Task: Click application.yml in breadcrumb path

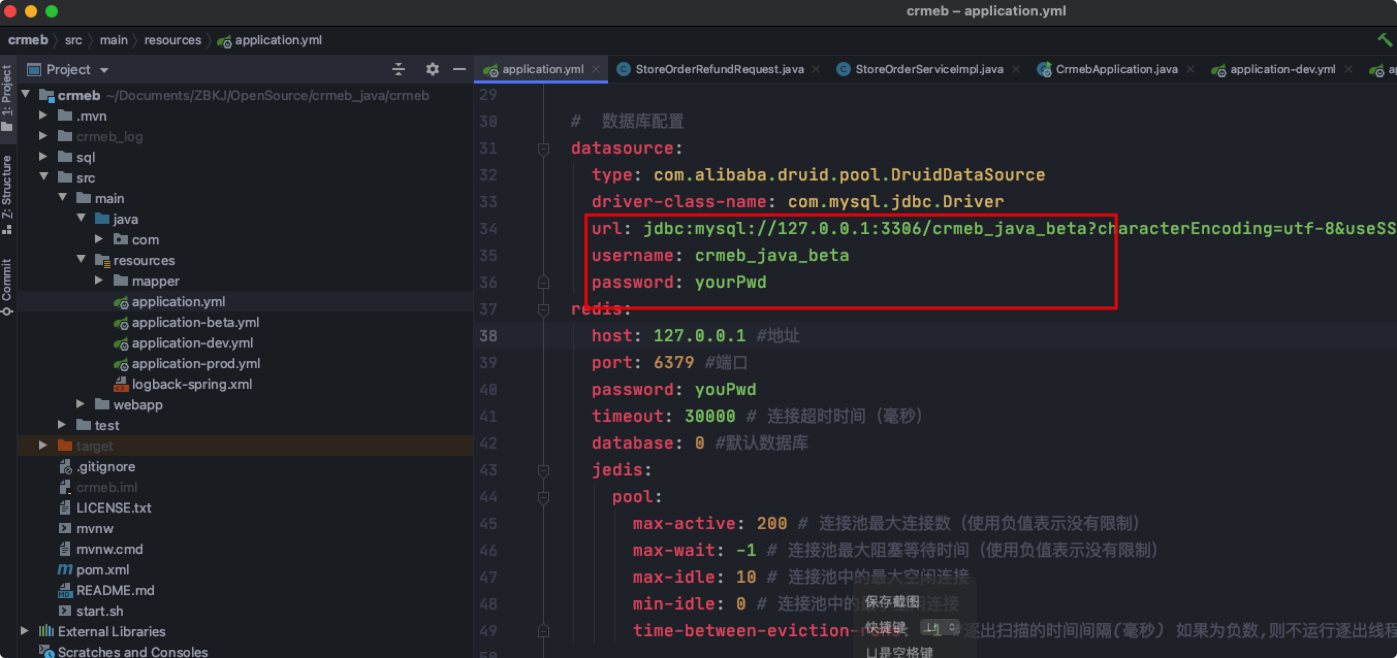Action: [x=278, y=40]
